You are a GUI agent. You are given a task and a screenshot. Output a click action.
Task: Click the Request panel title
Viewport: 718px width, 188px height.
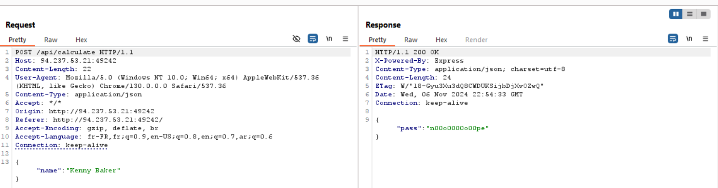pyautogui.click(x=20, y=25)
